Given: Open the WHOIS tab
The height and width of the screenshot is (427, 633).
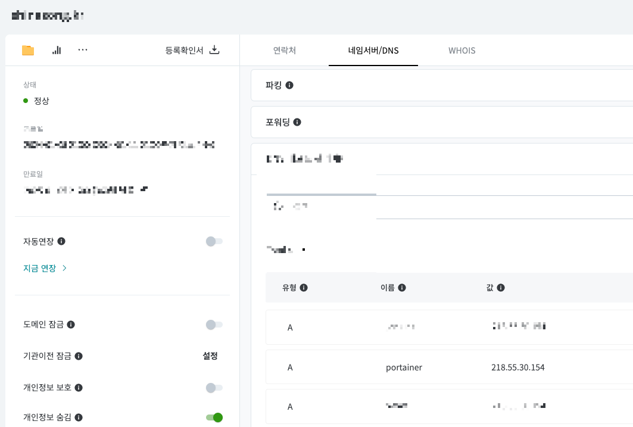Looking at the screenshot, I should [462, 51].
